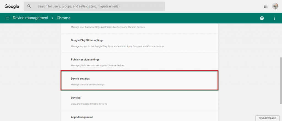Open the account profile avatar
Image resolution: width=282 pixels, height=121 pixels.
275,6
